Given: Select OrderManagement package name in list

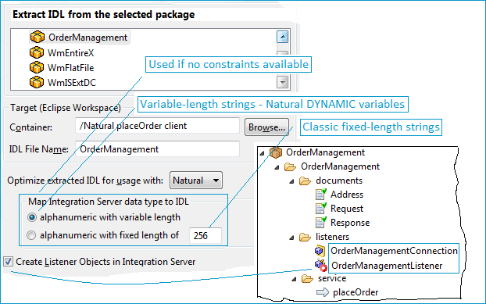Looking at the screenshot, I should 88,38.
